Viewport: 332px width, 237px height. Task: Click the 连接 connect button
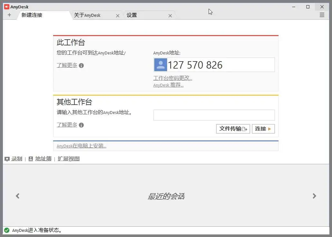tap(263, 128)
